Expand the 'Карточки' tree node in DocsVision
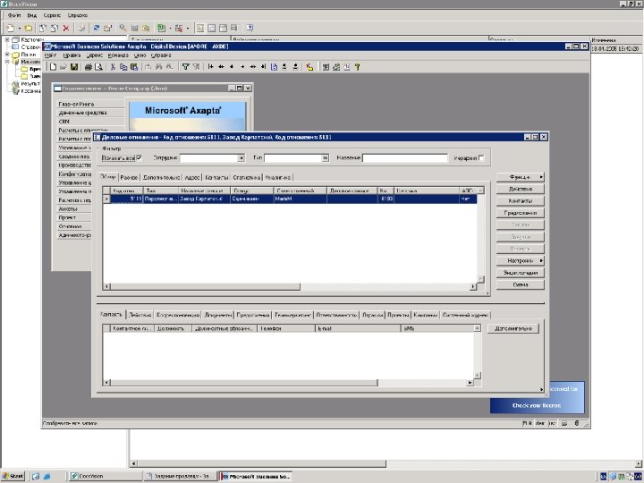This screenshot has height=483, width=644. point(7,40)
